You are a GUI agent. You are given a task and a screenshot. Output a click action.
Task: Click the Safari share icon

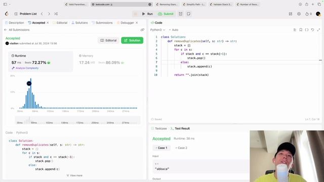307,5
